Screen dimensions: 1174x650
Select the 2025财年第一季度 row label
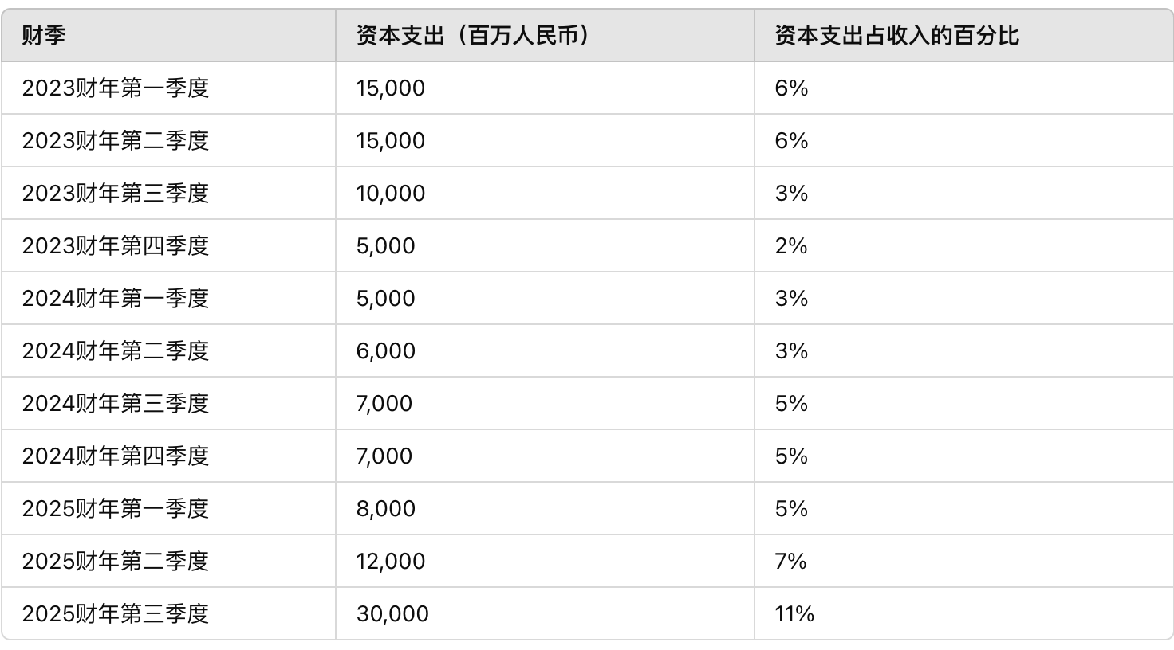coord(116,508)
